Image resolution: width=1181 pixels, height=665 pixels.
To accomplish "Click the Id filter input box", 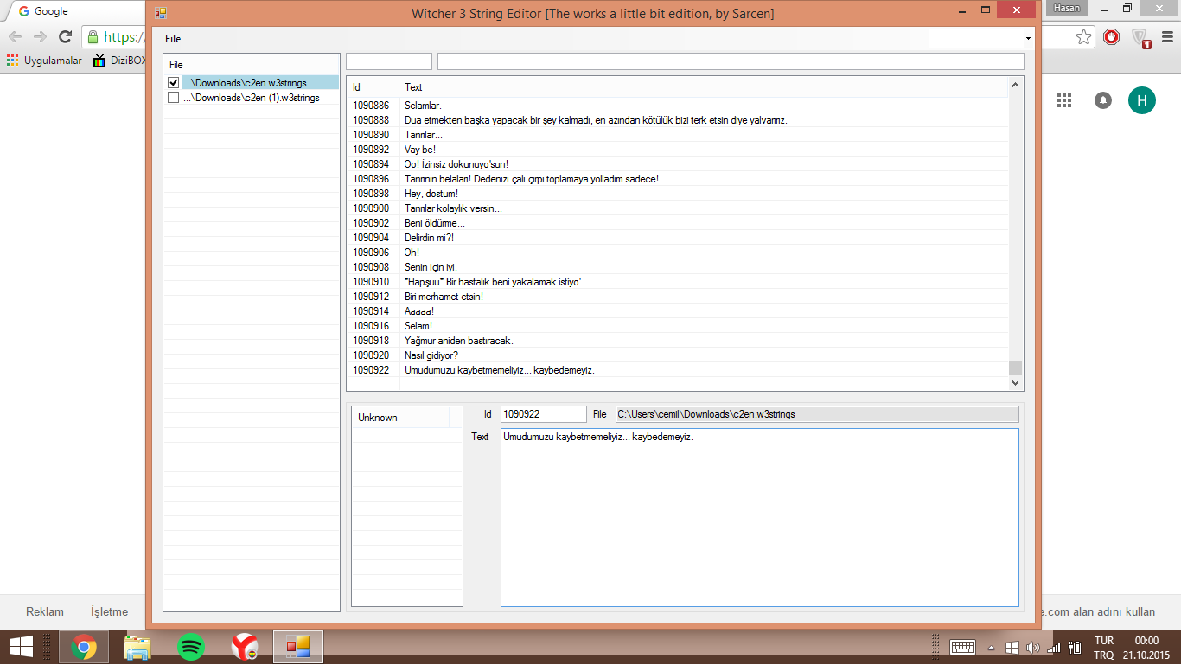I will [x=389, y=61].
